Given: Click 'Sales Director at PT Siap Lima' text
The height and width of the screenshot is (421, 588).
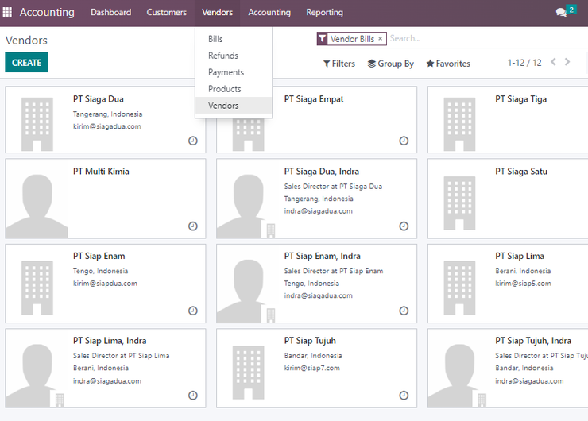Looking at the screenshot, I should tap(121, 356).
